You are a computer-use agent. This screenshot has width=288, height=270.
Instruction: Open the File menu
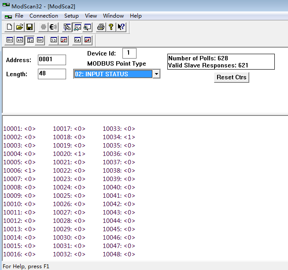[19, 16]
